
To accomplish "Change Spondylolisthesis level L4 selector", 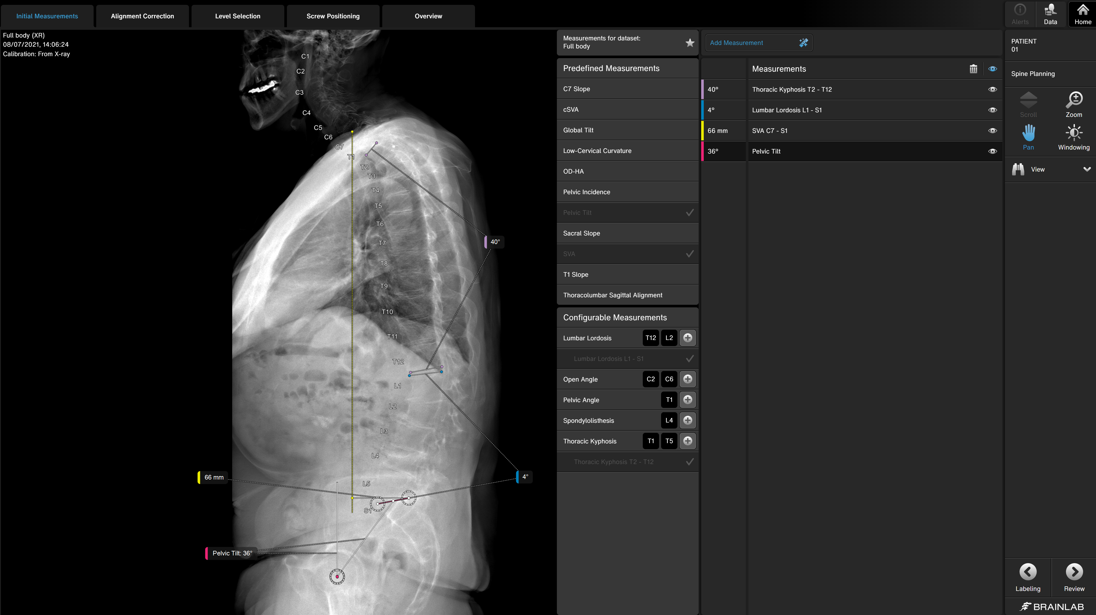I will [x=669, y=421].
